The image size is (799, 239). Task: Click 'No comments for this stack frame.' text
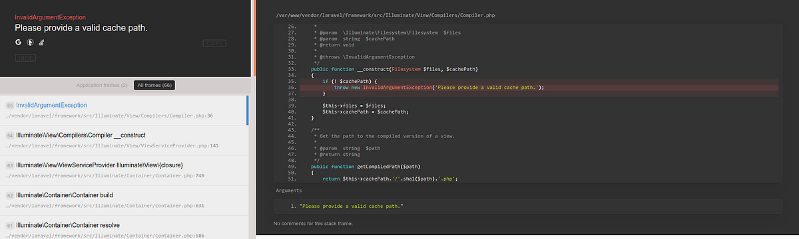(313, 223)
